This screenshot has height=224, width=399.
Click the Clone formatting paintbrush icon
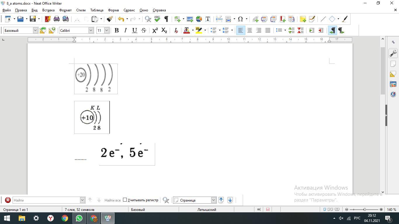pyautogui.click(x=110, y=19)
